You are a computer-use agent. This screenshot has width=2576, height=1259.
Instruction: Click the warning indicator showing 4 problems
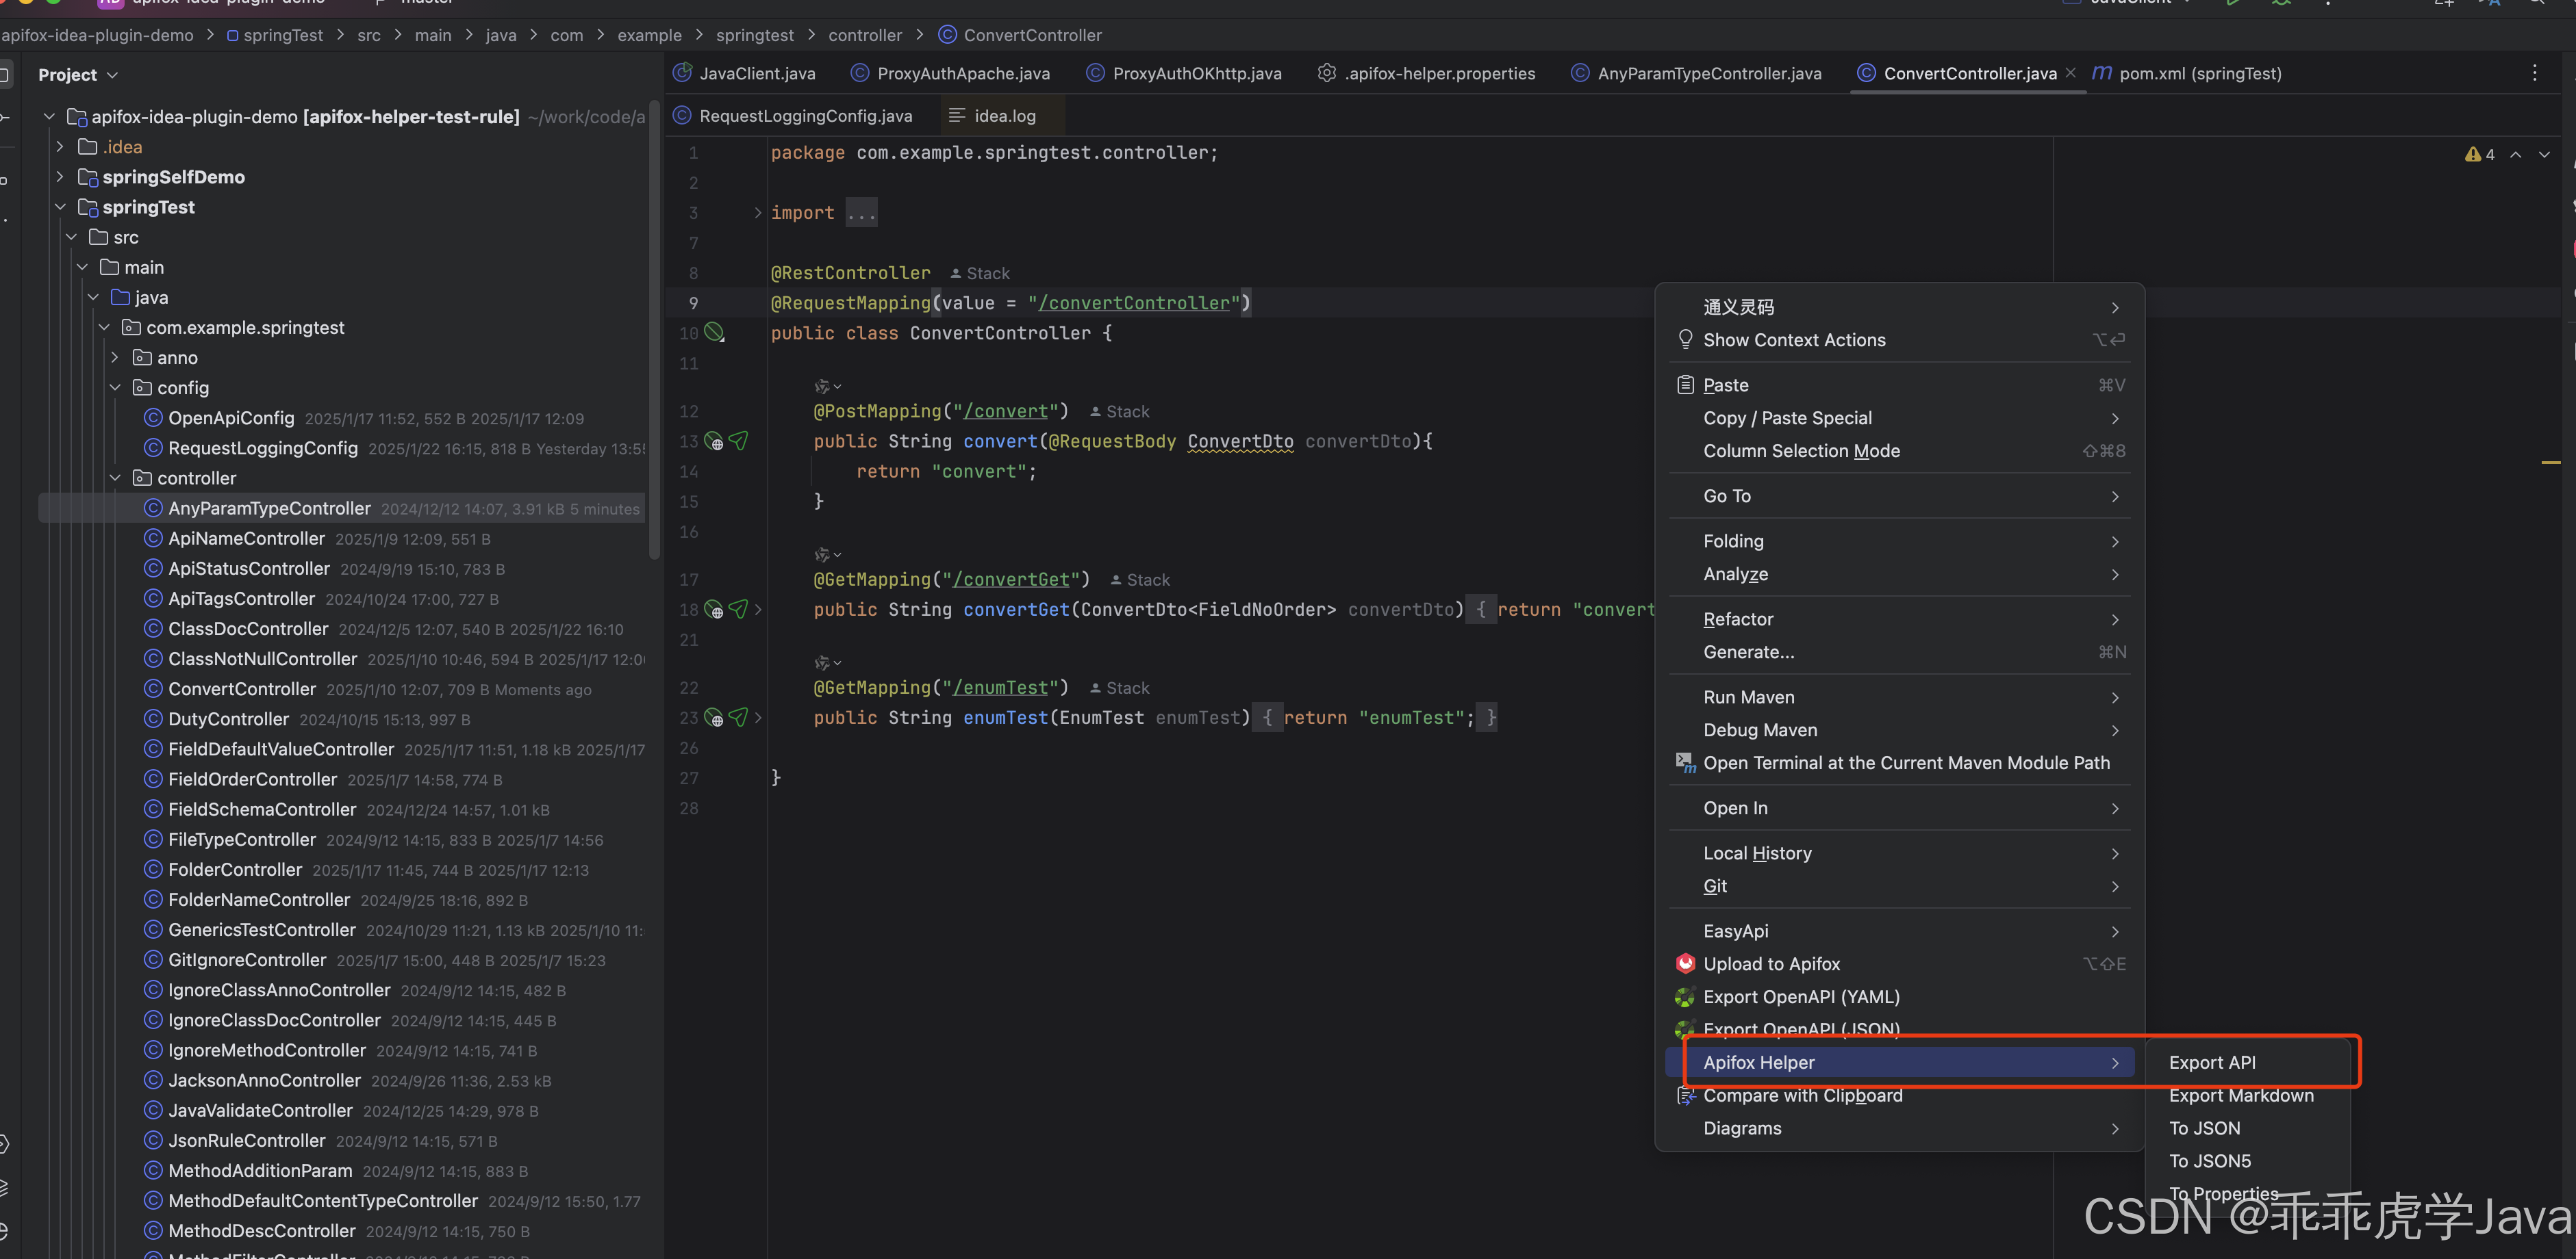pyautogui.click(x=2479, y=154)
